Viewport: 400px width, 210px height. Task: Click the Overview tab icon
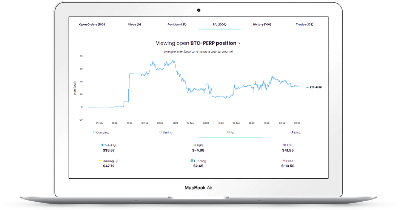(x=94, y=132)
